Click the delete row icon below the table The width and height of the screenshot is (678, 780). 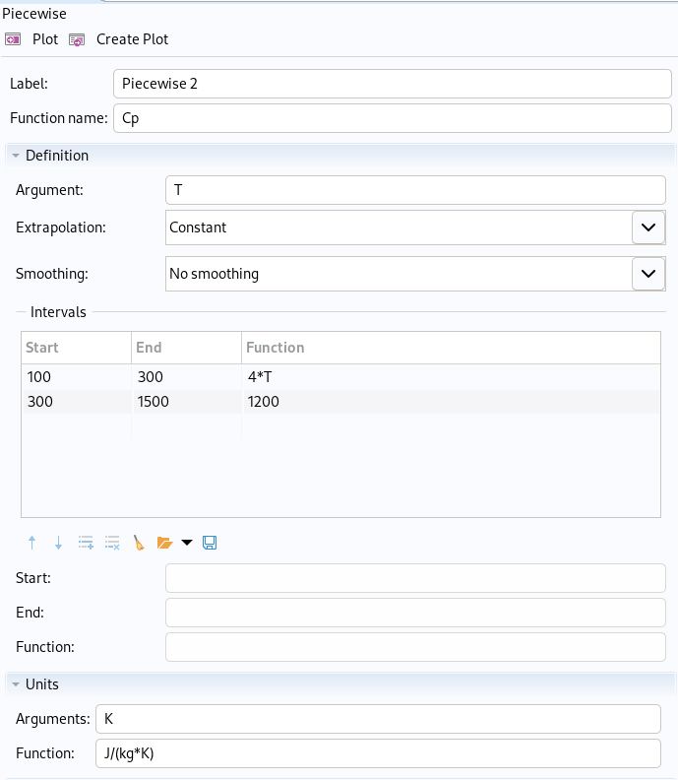pyautogui.click(x=112, y=543)
